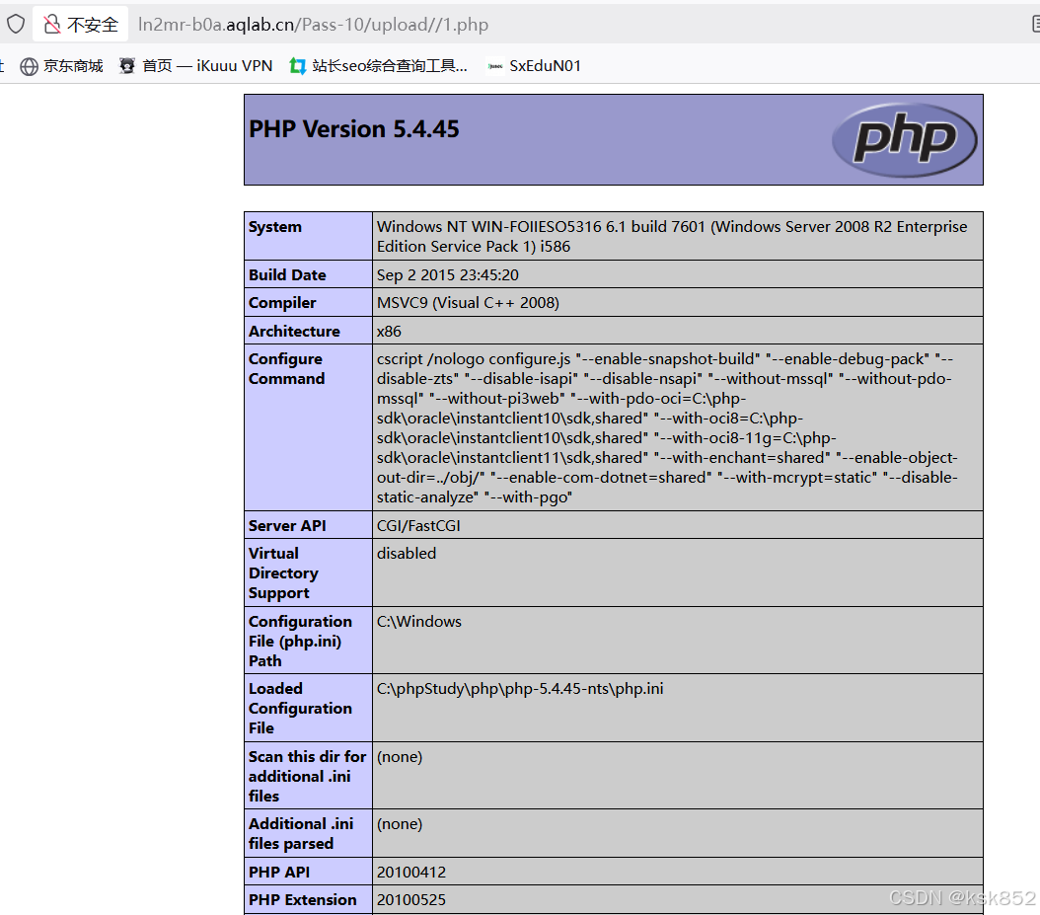Select the (none) value for Additional .ini files
1040x915 pixels.
pos(400,824)
